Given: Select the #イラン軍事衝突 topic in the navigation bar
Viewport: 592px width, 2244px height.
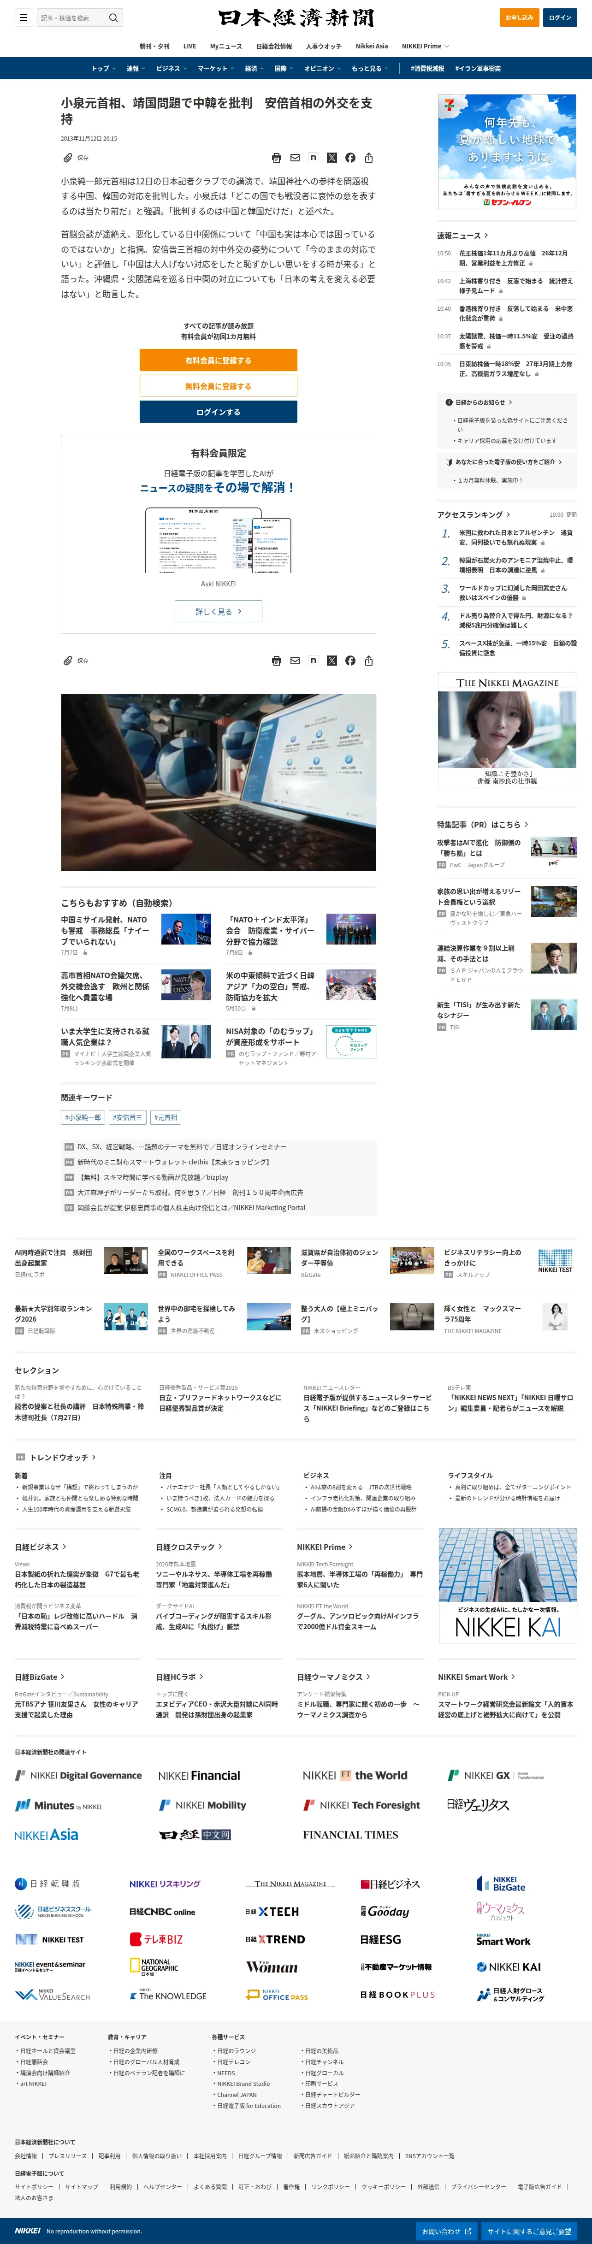Looking at the screenshot, I should [x=478, y=68].
